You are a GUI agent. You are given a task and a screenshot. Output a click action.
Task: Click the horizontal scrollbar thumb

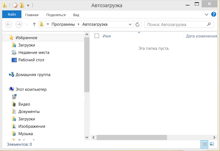tap(132, 137)
